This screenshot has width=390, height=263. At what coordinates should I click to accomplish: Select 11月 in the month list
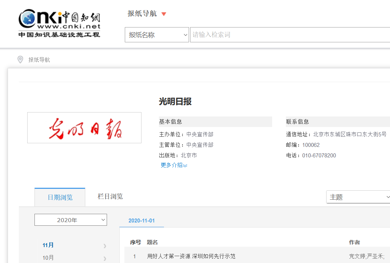tap(48, 245)
